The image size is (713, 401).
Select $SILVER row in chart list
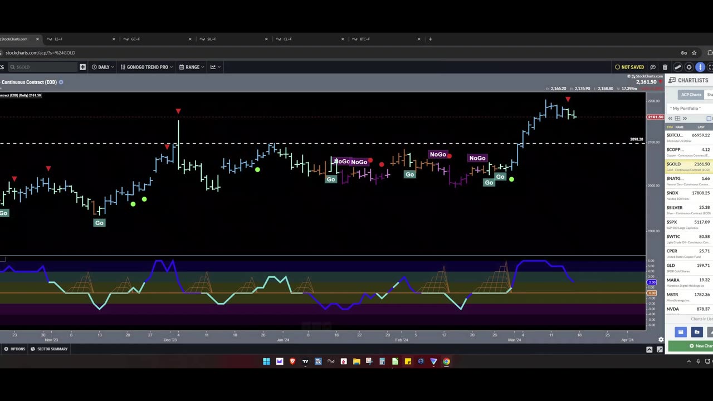(689, 209)
